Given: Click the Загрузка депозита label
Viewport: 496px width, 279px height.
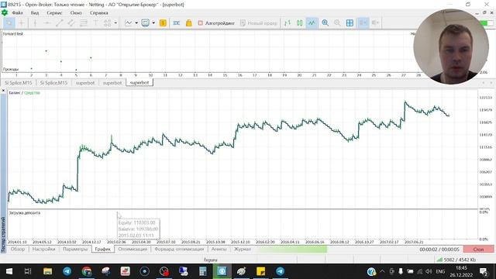Looking at the screenshot, I should tap(25, 213).
